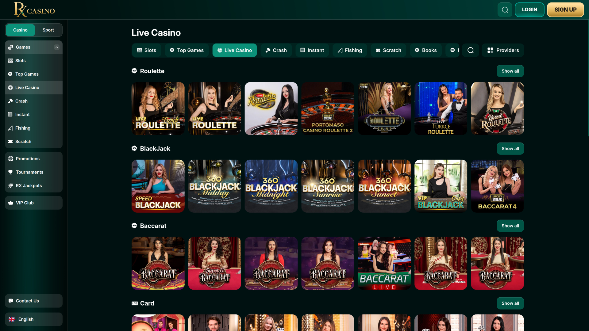Activate the Instant filter pill
589x331 pixels.
click(312, 50)
